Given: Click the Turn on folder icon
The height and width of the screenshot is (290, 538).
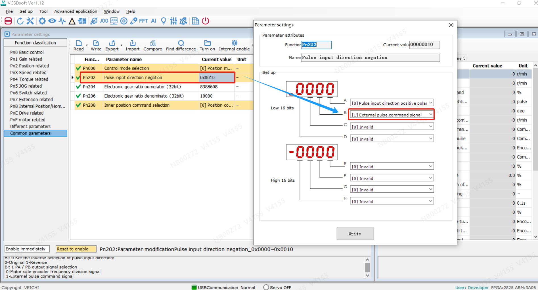Looking at the screenshot, I should click(208, 45).
